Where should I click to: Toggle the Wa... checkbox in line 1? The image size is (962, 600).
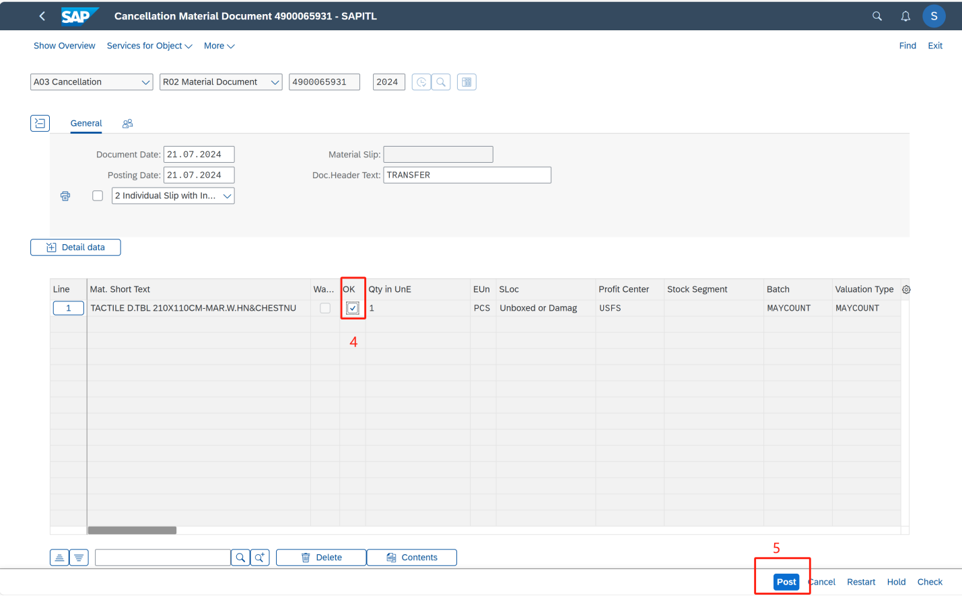click(325, 308)
